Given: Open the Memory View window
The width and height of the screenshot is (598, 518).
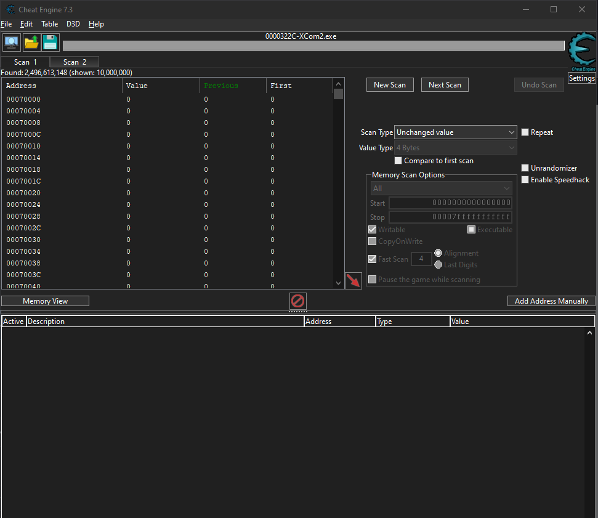Looking at the screenshot, I should 45,301.
